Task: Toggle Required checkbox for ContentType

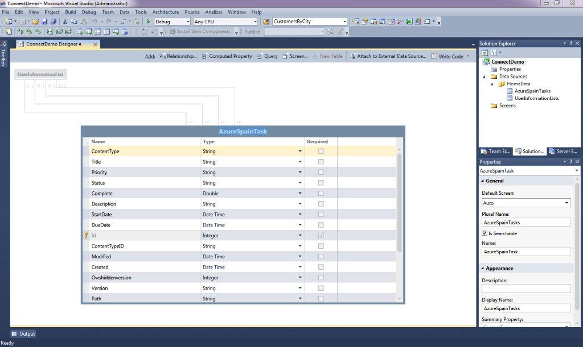Action: (x=321, y=151)
